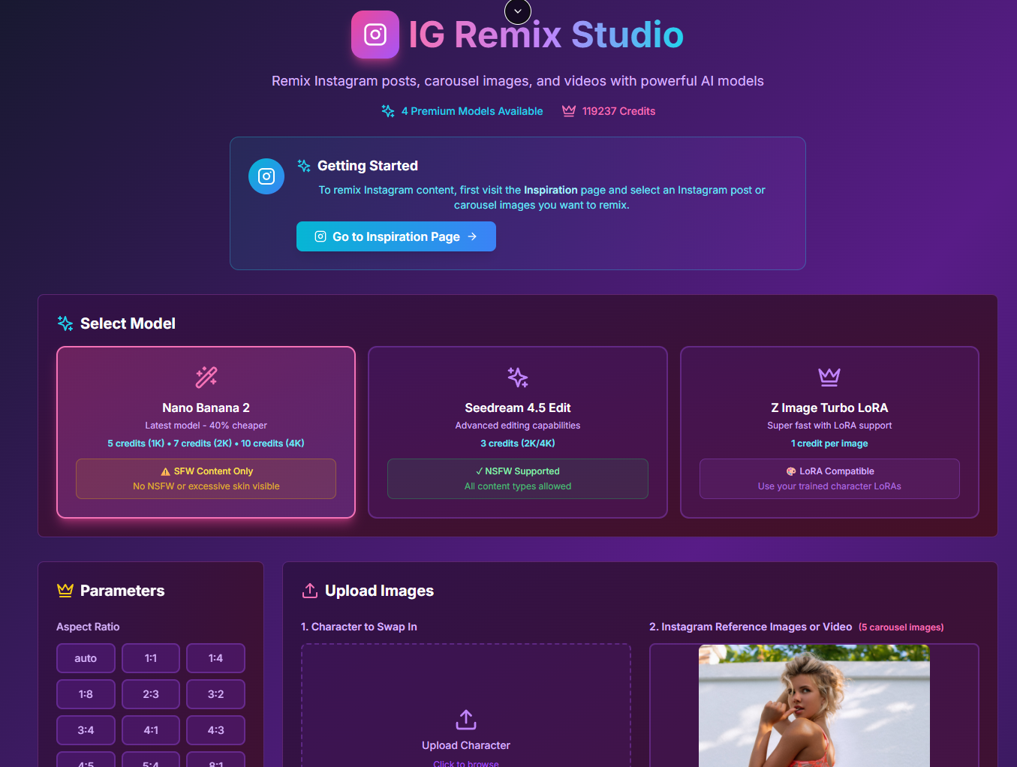
Task: Select the 1:1 aspect ratio
Action: (x=150, y=657)
